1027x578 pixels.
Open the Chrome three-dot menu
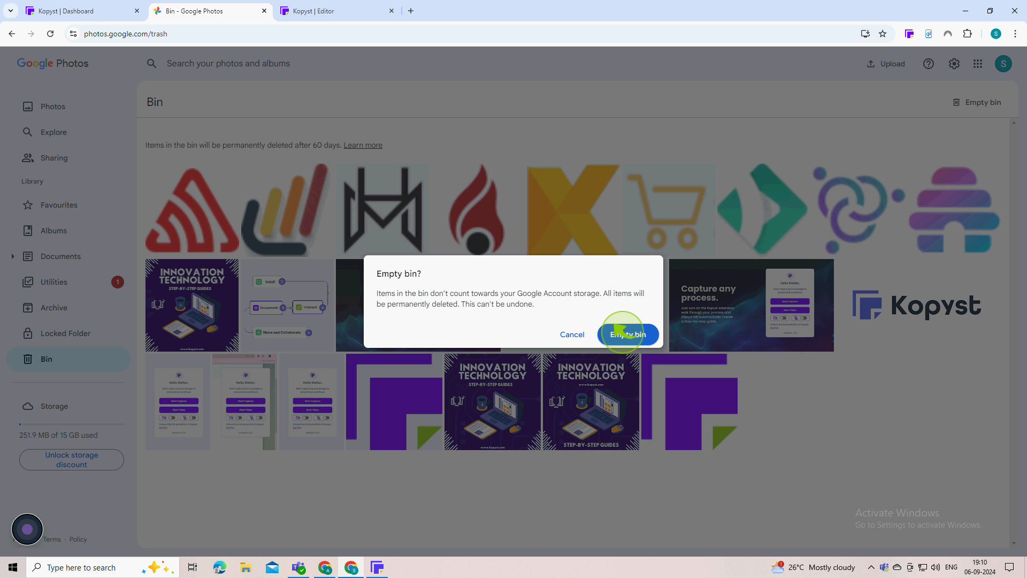click(1015, 34)
